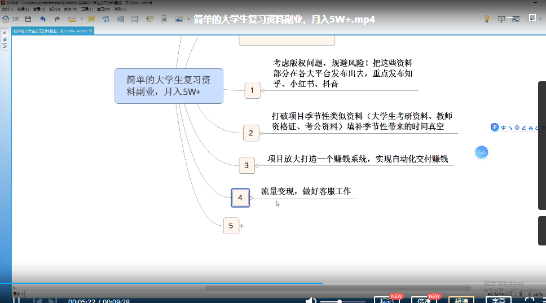Screen dimensions: 546x303
Task: Add a label note to topic
Action: 149,19
